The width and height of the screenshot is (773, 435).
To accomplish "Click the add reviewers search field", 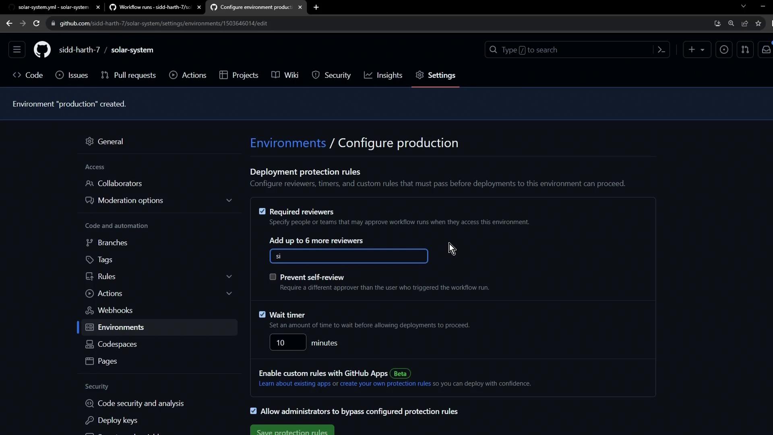I will click(x=348, y=256).
